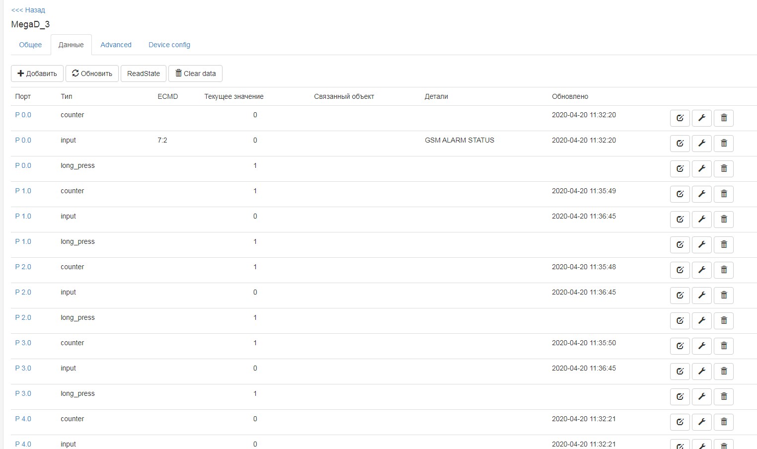Follow the Назад link at top
757x449 pixels.
(x=27, y=9)
